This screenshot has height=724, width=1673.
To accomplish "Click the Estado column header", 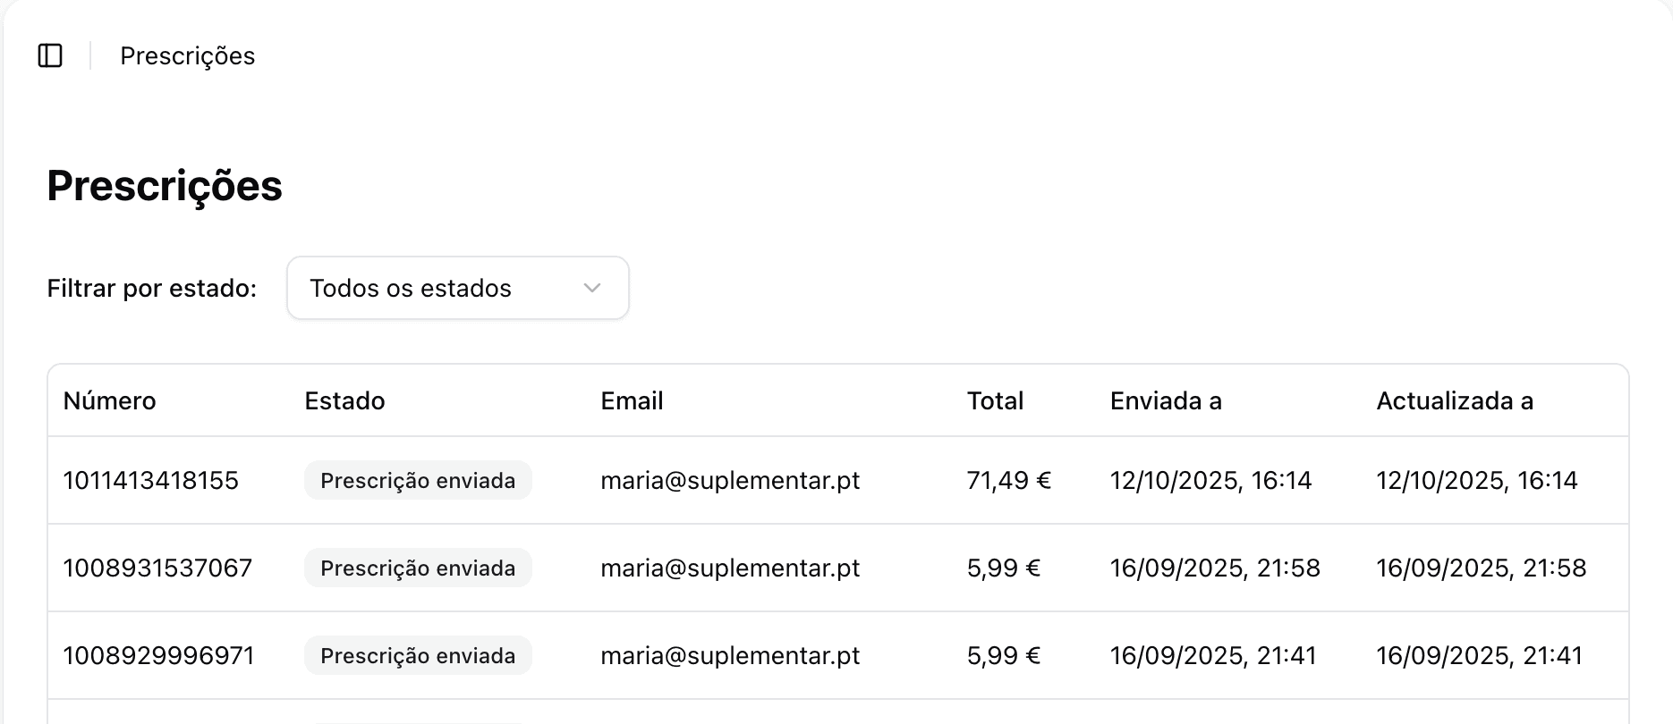I will click(344, 400).
